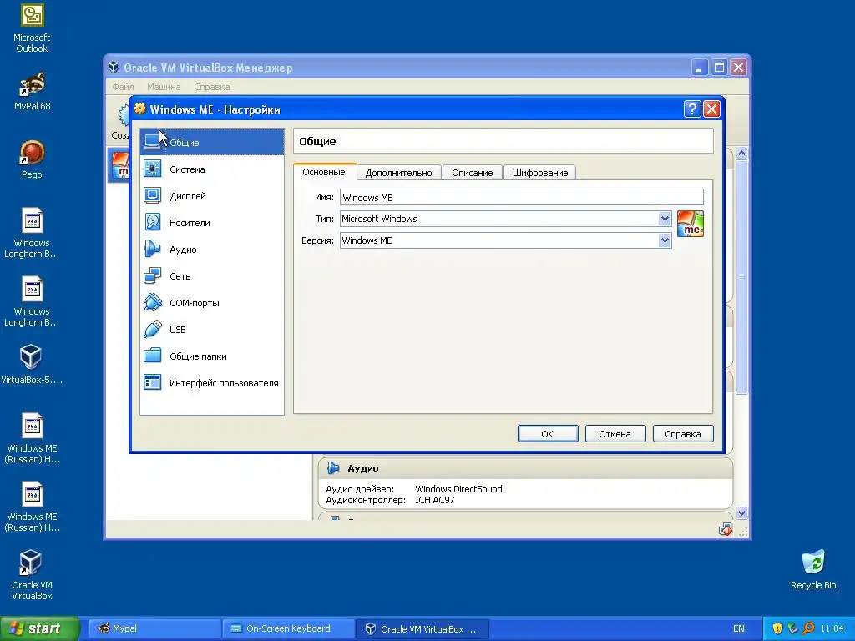855x641 pixels.
Task: Expand the Тип dropdown
Action: click(664, 219)
